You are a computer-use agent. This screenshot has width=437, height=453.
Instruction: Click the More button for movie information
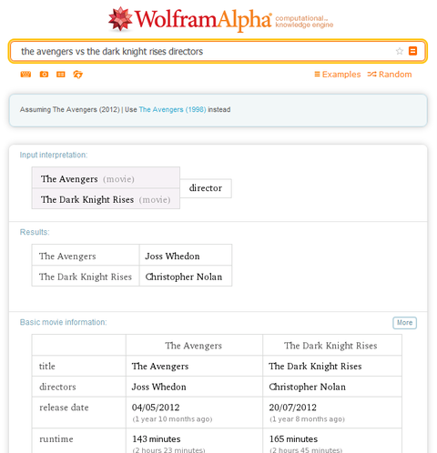(x=404, y=323)
